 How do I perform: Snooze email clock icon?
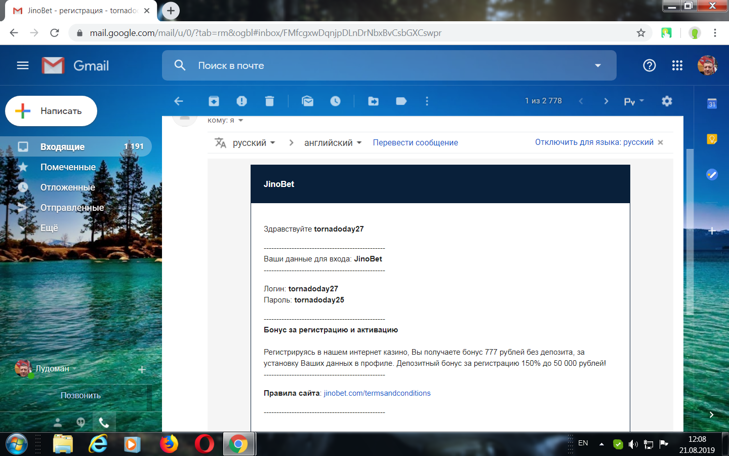click(335, 101)
